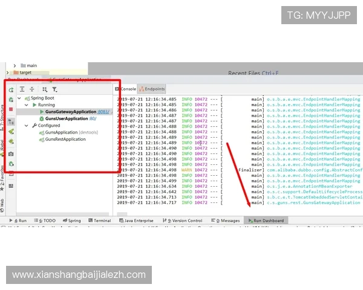Viewport: 363px width, 290px height.
Task: Open the Group By configurations icon
Action: pyautogui.click(x=45, y=89)
